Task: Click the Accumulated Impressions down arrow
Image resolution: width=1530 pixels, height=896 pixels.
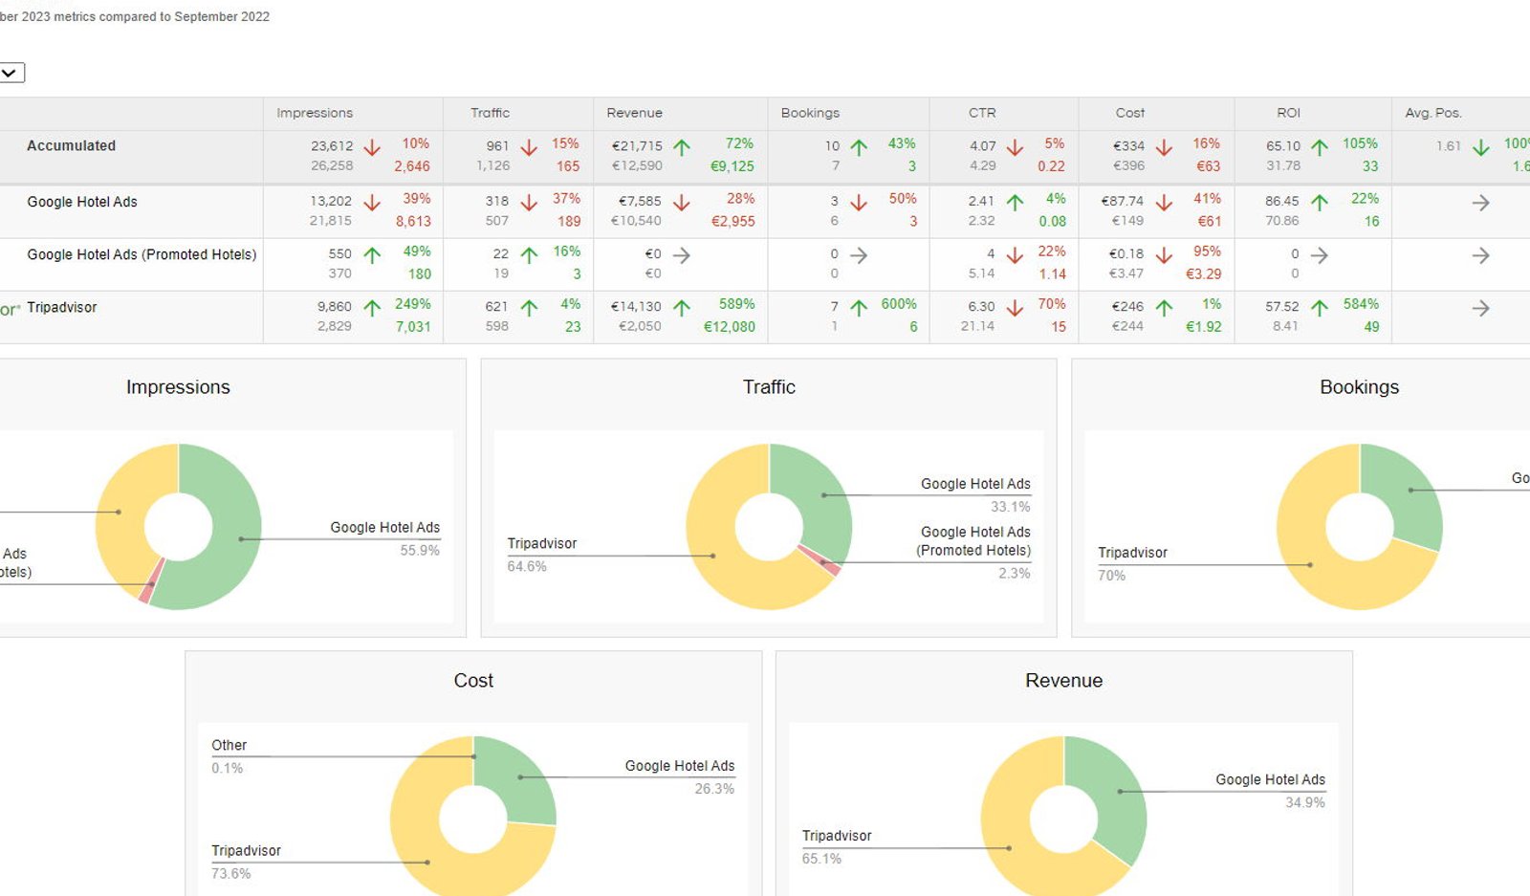Action: click(x=372, y=147)
